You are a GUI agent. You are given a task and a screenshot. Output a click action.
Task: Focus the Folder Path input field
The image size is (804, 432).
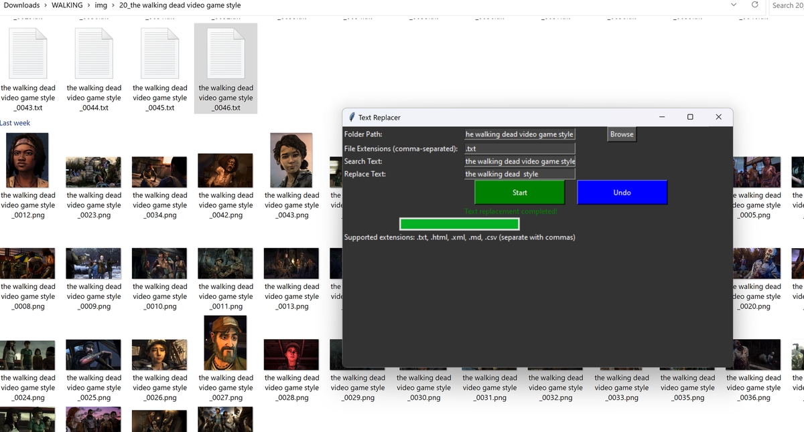(x=520, y=134)
